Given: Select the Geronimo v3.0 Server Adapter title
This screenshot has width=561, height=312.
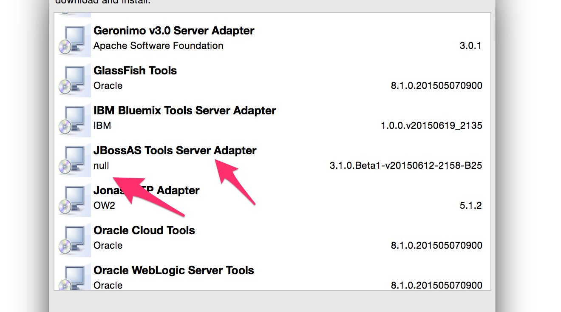Looking at the screenshot, I should pos(174,31).
